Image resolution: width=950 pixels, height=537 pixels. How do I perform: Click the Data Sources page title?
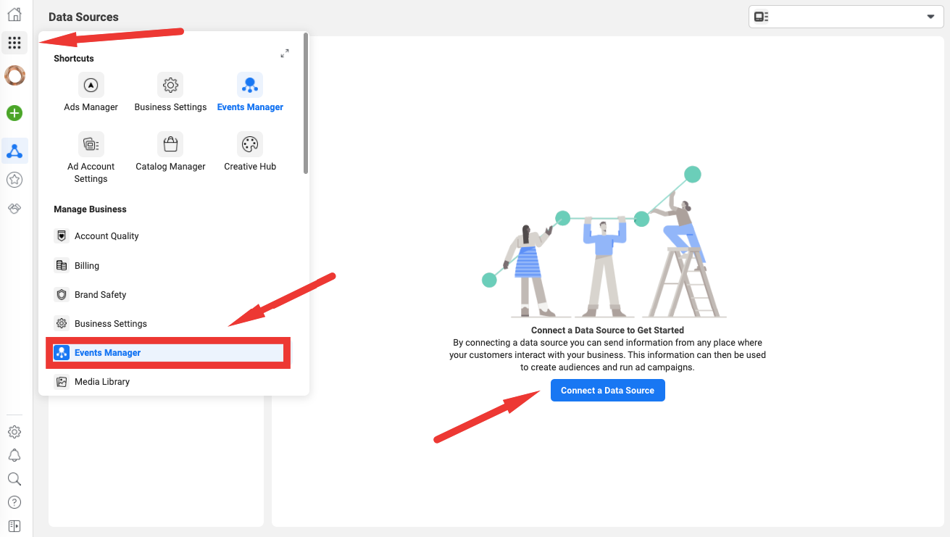coord(83,17)
